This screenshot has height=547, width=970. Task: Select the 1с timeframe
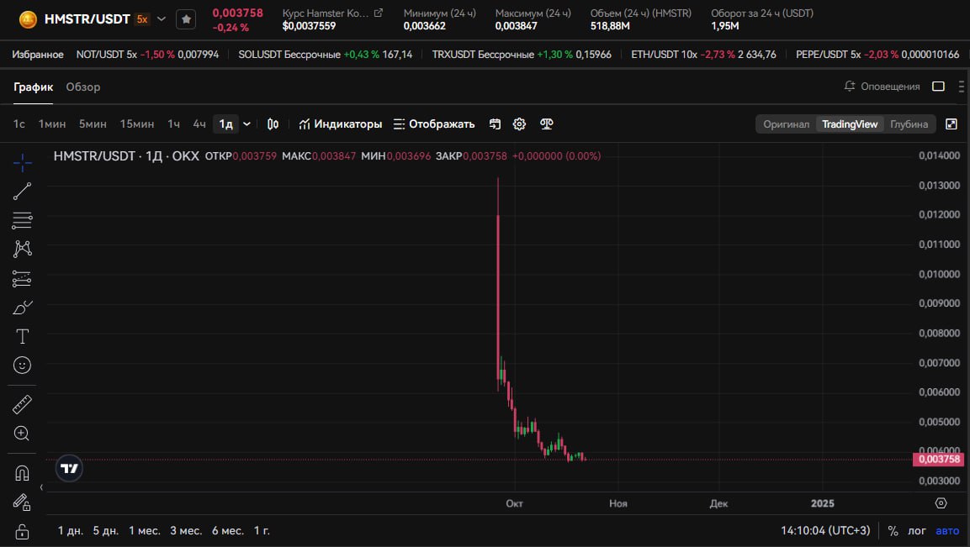coord(19,124)
